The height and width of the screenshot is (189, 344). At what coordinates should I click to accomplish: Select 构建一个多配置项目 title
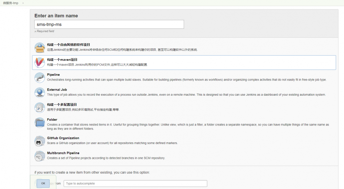pos(62,105)
